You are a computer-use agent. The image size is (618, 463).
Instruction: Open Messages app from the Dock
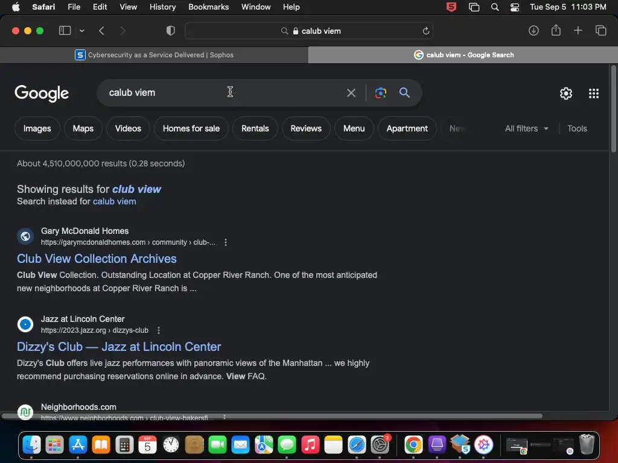click(287, 445)
